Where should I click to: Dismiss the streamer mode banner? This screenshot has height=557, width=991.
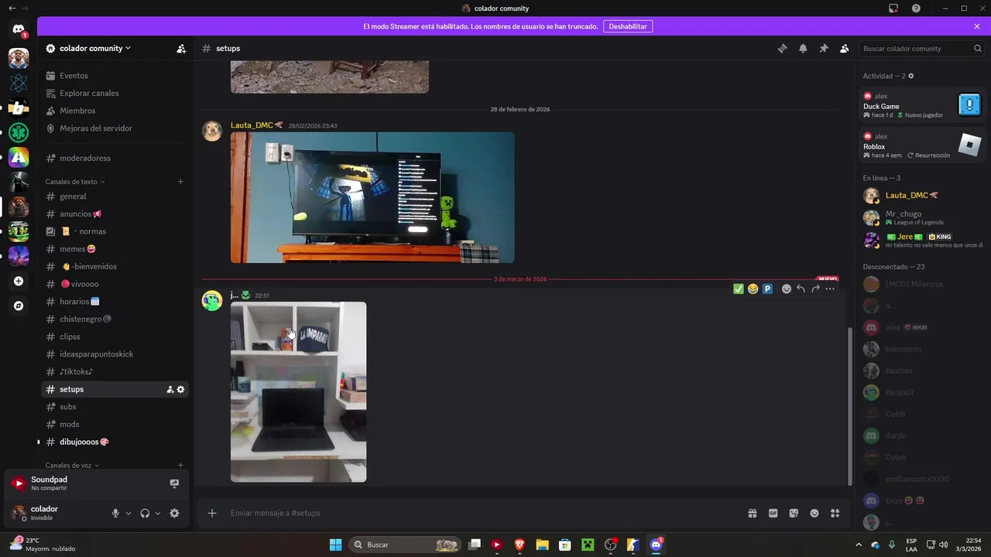(x=977, y=26)
